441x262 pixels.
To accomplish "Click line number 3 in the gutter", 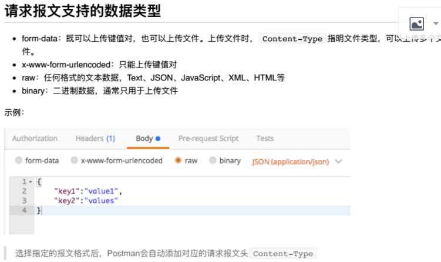I will [x=25, y=201].
